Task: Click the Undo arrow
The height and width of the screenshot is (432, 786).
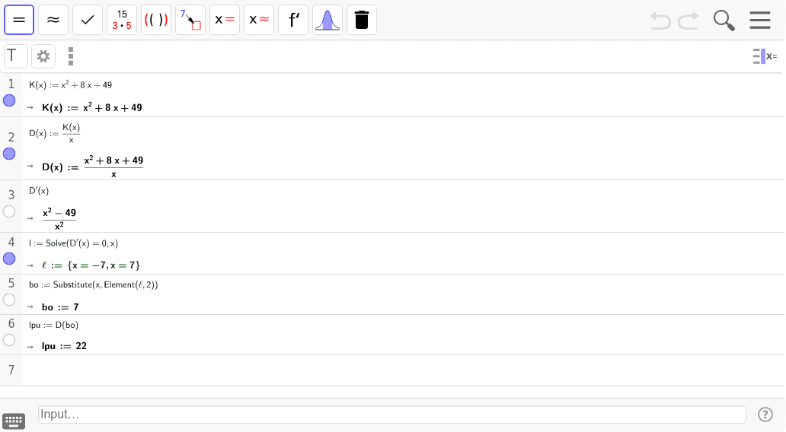Action: [x=660, y=21]
